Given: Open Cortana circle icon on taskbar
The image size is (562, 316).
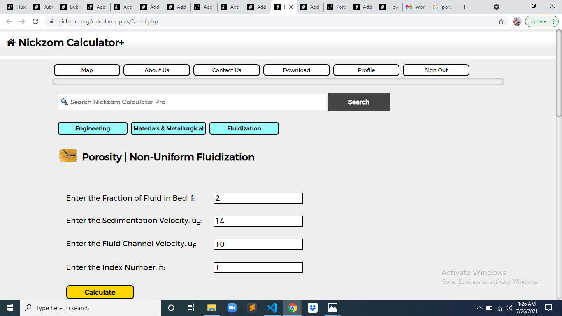Looking at the screenshot, I should [171, 308].
